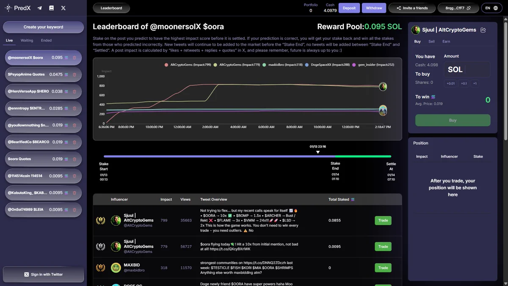Click Create your keyword
The height and width of the screenshot is (286, 508).
click(43, 27)
